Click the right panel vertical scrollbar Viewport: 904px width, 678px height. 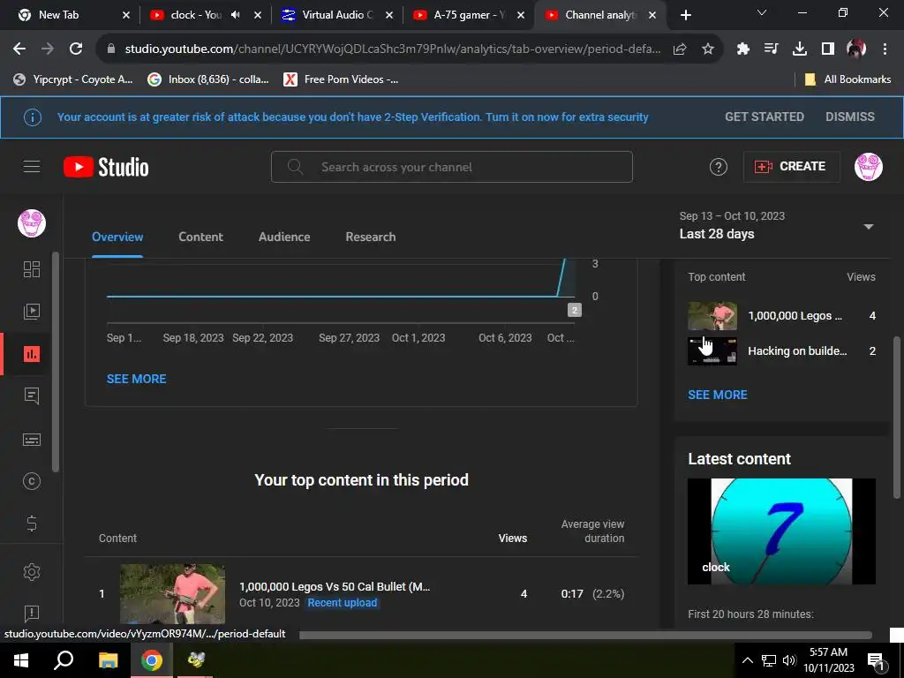pos(896,418)
